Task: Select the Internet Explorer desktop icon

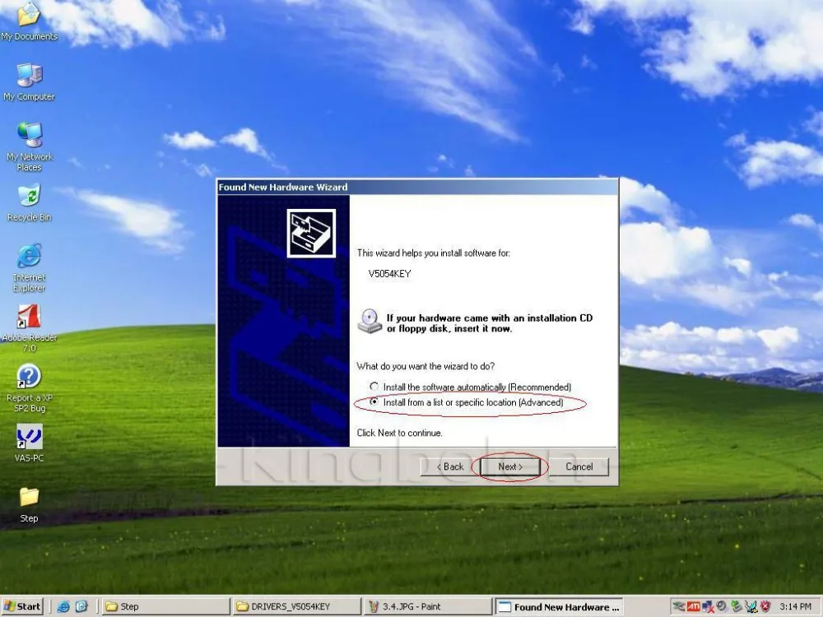Action: (x=29, y=267)
